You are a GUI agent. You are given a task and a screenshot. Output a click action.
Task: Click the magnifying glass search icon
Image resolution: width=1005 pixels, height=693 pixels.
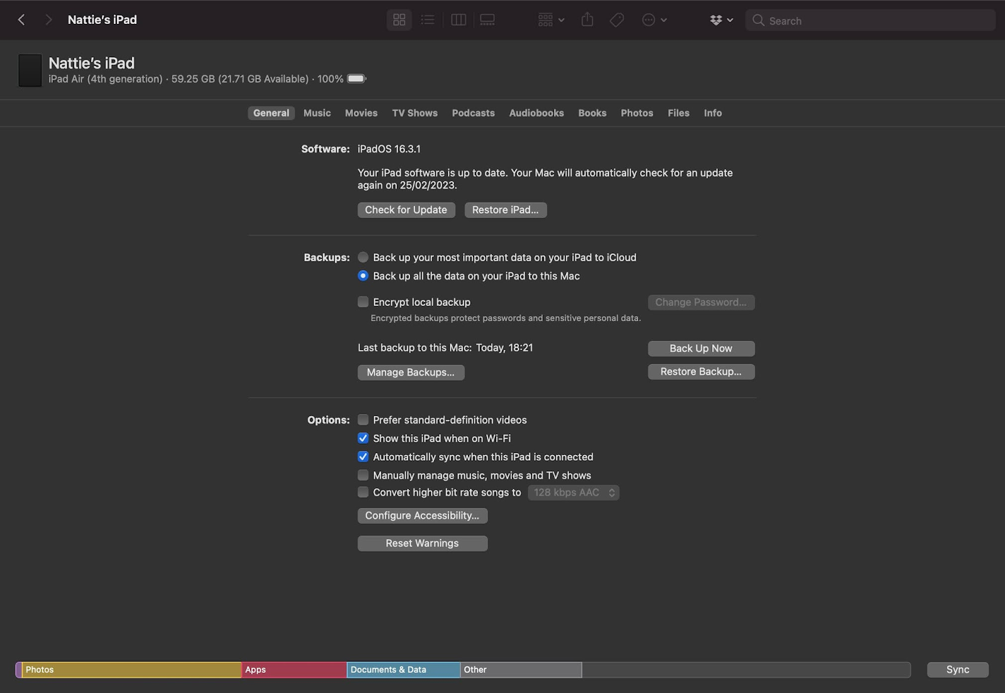pyautogui.click(x=758, y=20)
